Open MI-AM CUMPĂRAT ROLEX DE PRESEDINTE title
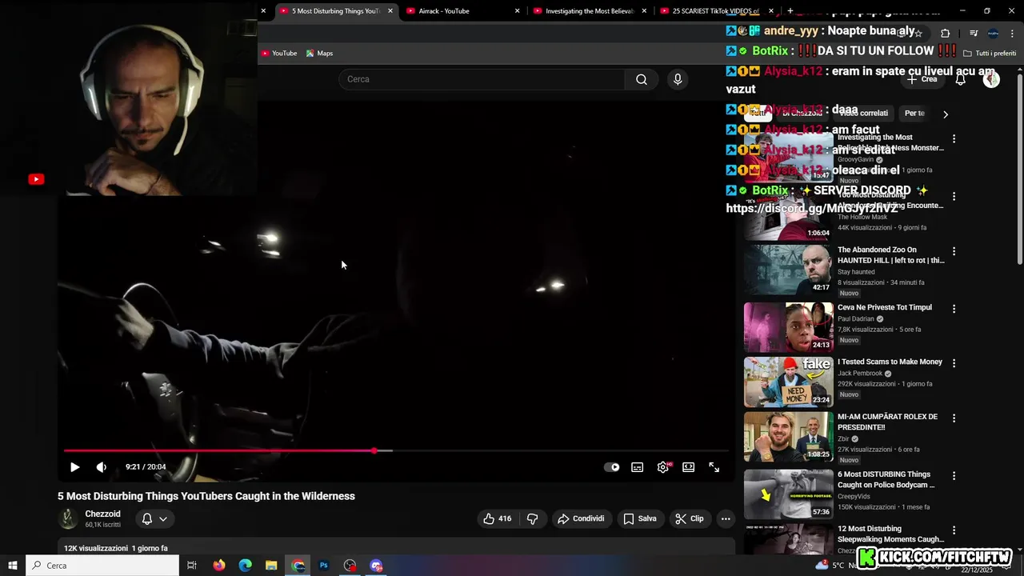The image size is (1024, 576). click(887, 422)
